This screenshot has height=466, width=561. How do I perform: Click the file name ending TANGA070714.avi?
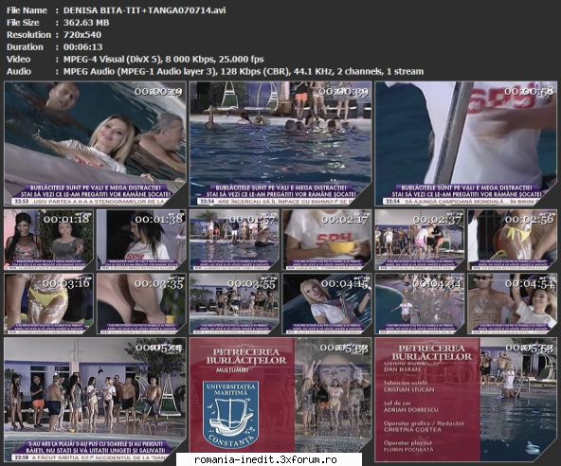pyautogui.click(x=144, y=10)
